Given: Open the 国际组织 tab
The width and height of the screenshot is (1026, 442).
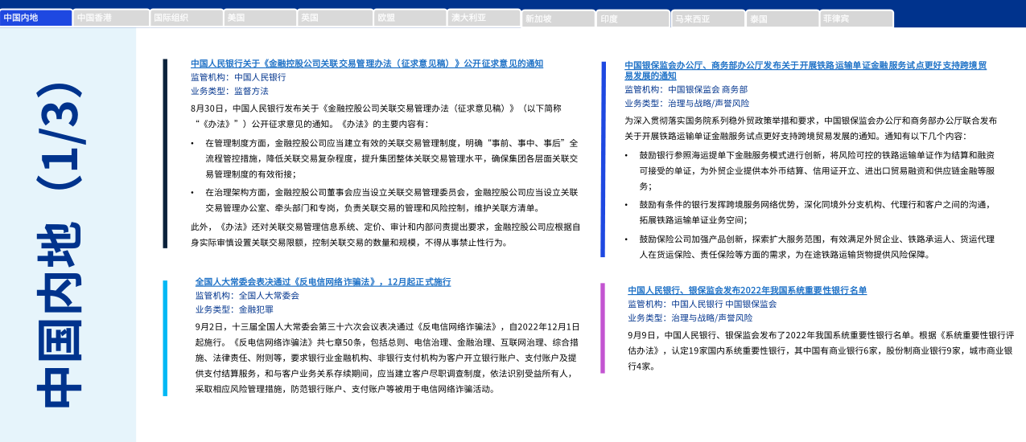Looking at the screenshot, I should point(186,18).
